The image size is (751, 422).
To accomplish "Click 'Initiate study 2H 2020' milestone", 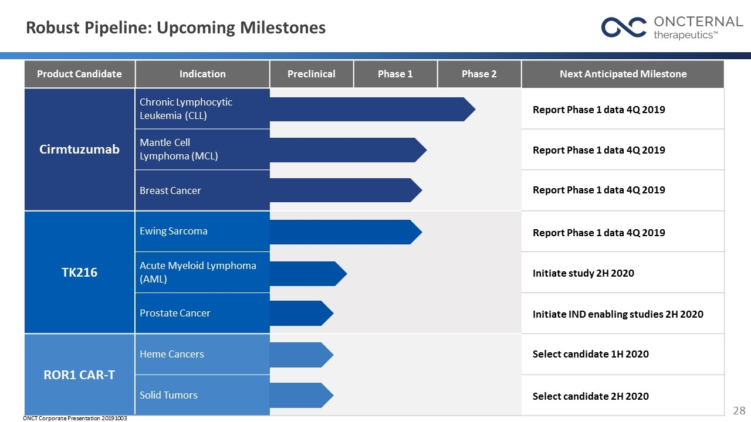I will pos(583,273).
